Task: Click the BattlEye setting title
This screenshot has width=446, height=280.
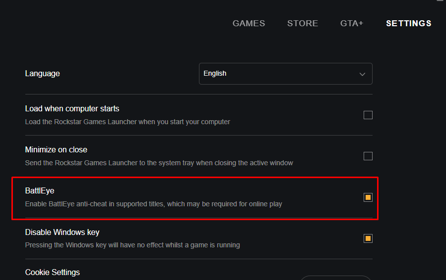Action: tap(40, 191)
